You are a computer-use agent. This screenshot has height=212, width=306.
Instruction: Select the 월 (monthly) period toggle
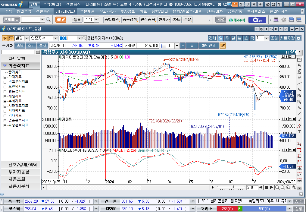pyautogui.click(x=233, y=38)
